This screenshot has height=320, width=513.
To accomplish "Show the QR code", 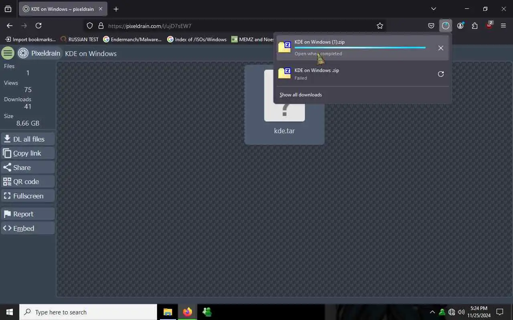I will (x=28, y=182).
